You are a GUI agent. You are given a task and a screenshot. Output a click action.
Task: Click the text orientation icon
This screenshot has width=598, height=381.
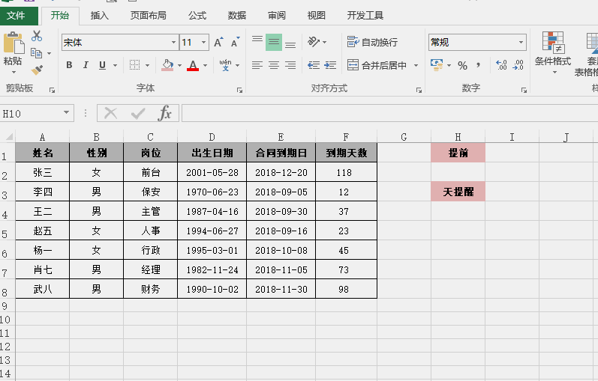pos(314,42)
